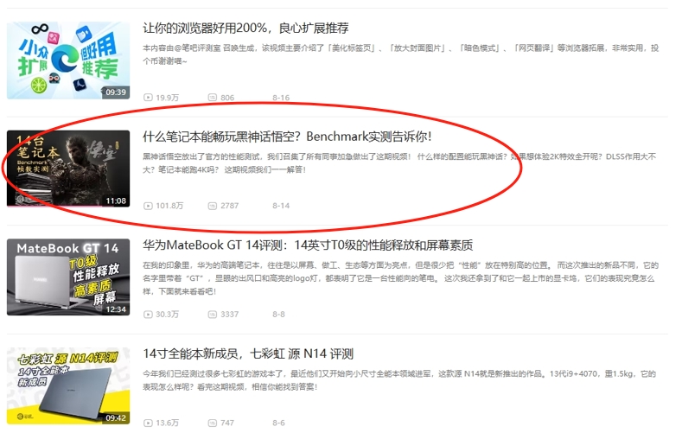Open the 七彩虹 源 N14 review thumbnail
The width and height of the screenshot is (682, 433).
pos(68,385)
